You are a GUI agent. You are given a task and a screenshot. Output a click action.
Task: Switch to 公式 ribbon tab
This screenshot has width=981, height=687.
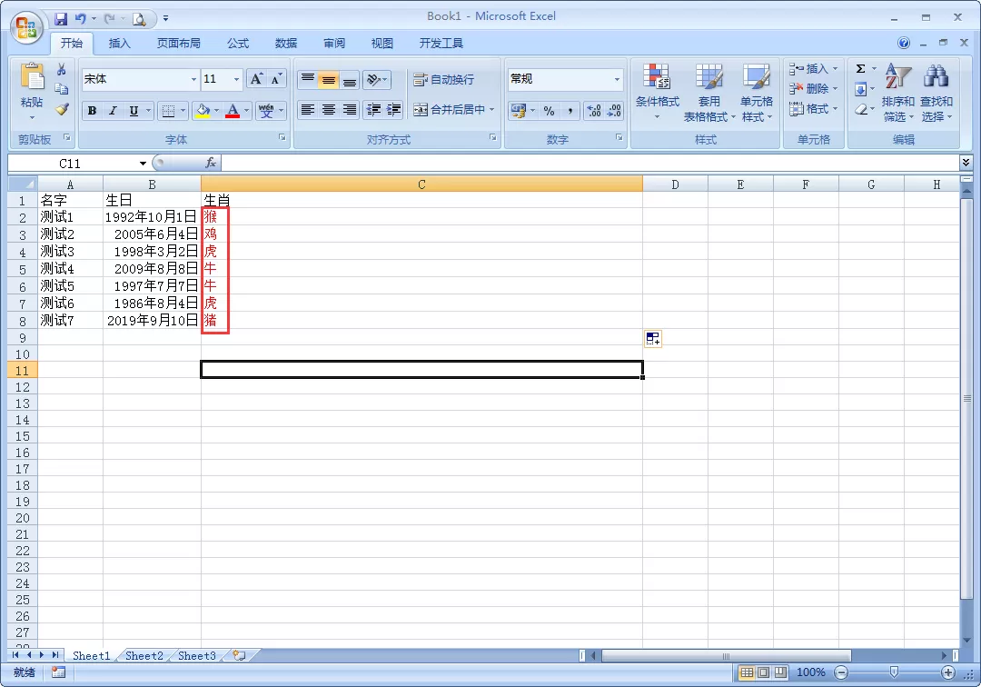point(238,44)
